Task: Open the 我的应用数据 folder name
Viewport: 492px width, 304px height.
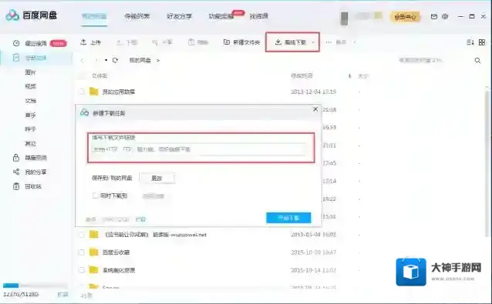Action: [x=119, y=92]
